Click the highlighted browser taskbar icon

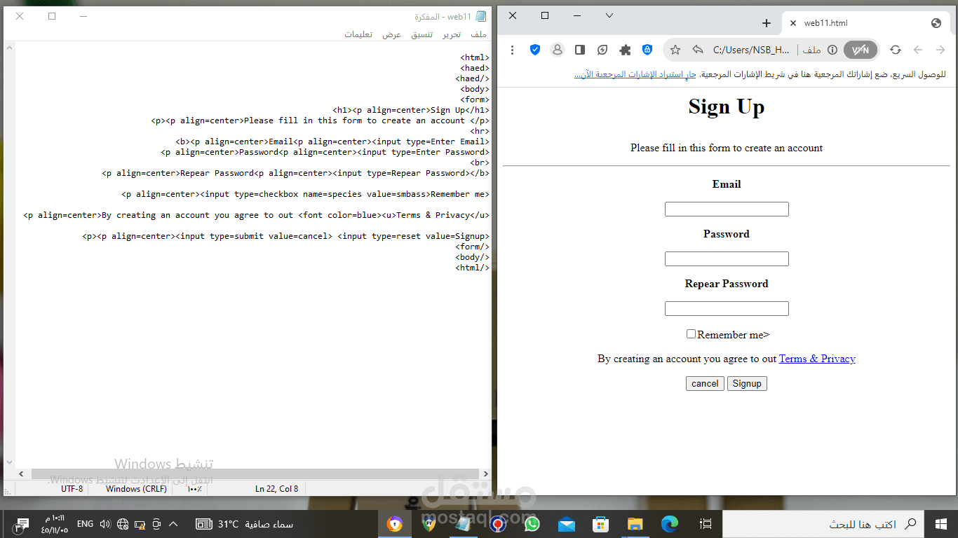point(395,524)
